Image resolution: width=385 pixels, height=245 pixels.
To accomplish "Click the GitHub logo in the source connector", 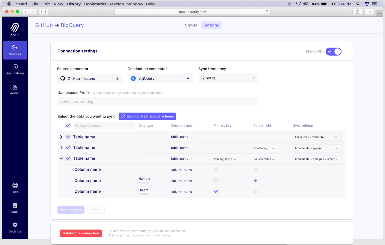I will point(63,78).
